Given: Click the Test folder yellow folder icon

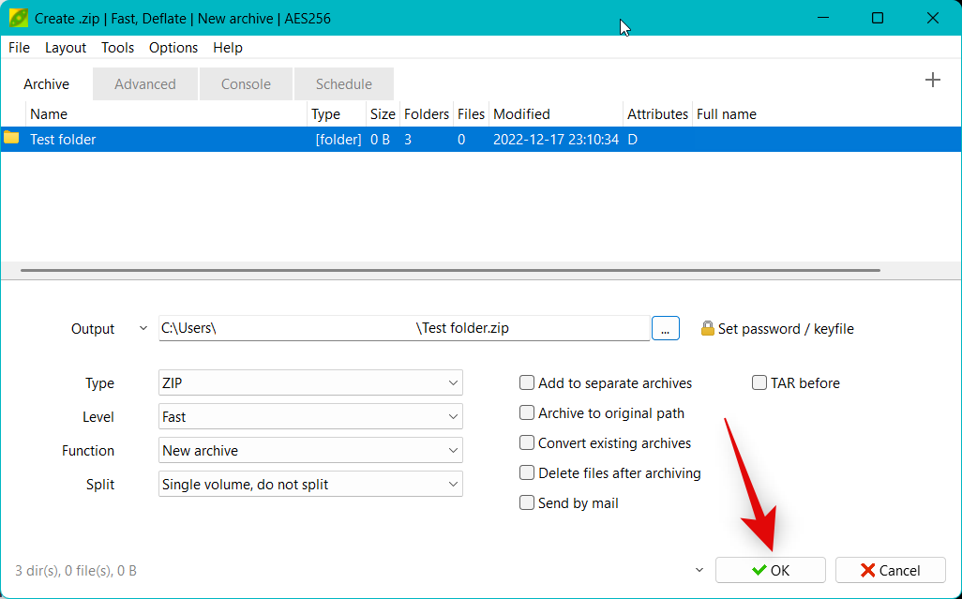Looking at the screenshot, I should (11, 139).
